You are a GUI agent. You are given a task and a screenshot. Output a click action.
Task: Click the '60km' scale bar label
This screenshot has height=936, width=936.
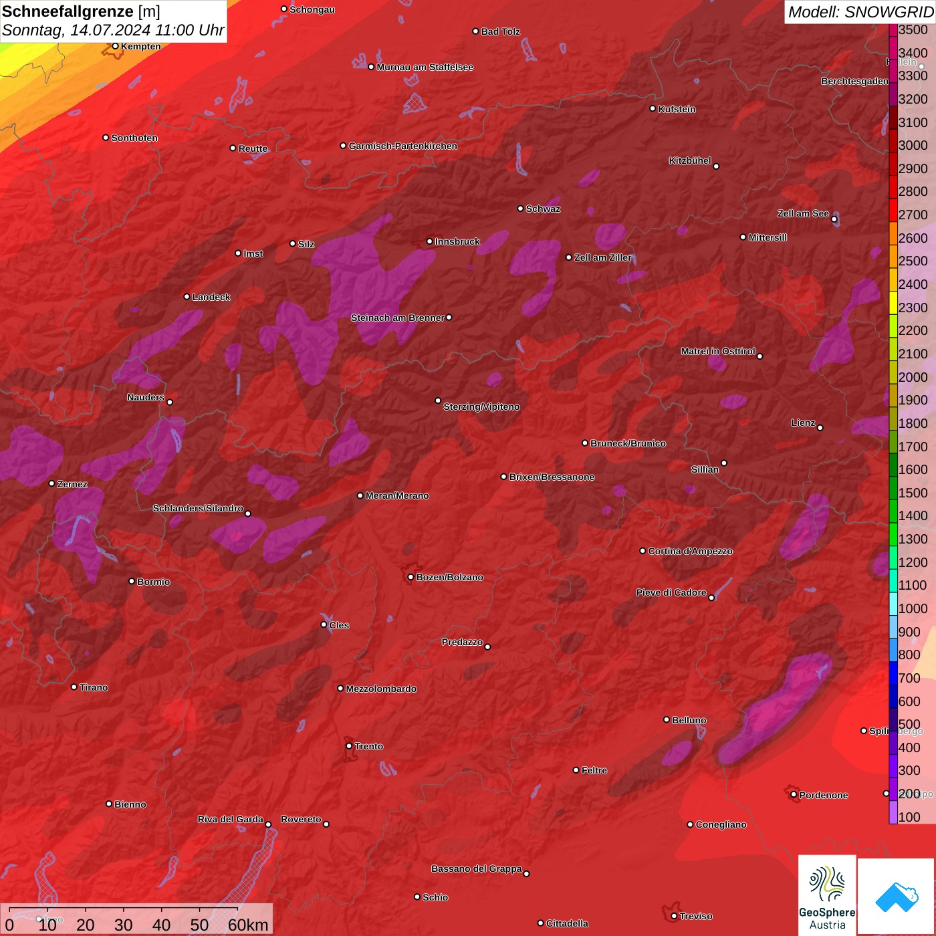point(248,925)
